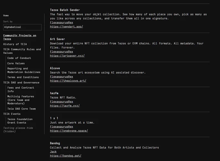Click 'Collect and Analyze Tezos NFT Data' description
The height and width of the screenshot is (161, 220).
(x=104, y=147)
